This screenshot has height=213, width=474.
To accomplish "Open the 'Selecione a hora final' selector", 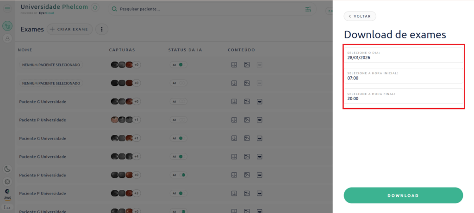I will point(404,96).
